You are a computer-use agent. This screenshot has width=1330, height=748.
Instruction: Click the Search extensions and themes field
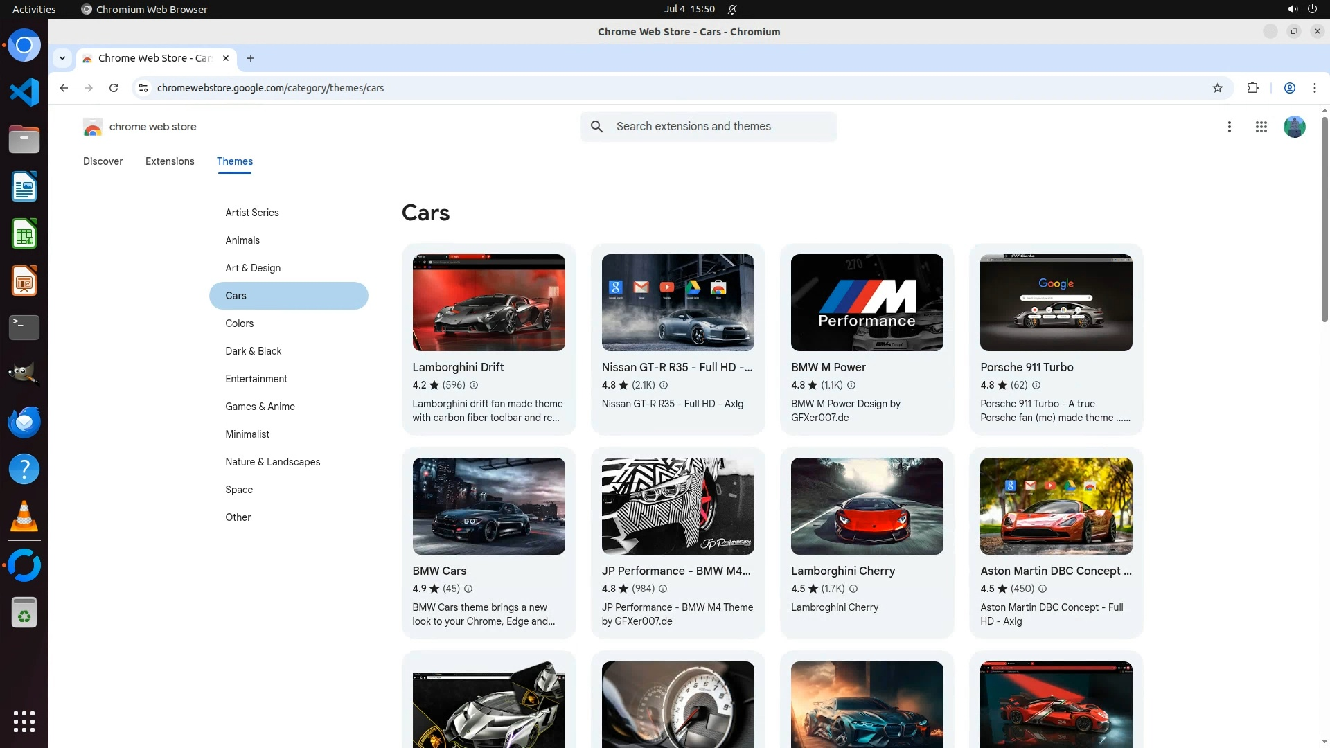pos(720,127)
